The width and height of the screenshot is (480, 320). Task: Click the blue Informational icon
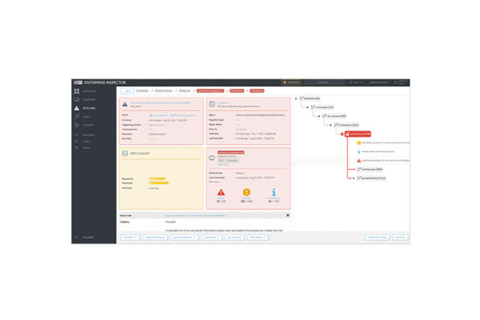coord(271,193)
